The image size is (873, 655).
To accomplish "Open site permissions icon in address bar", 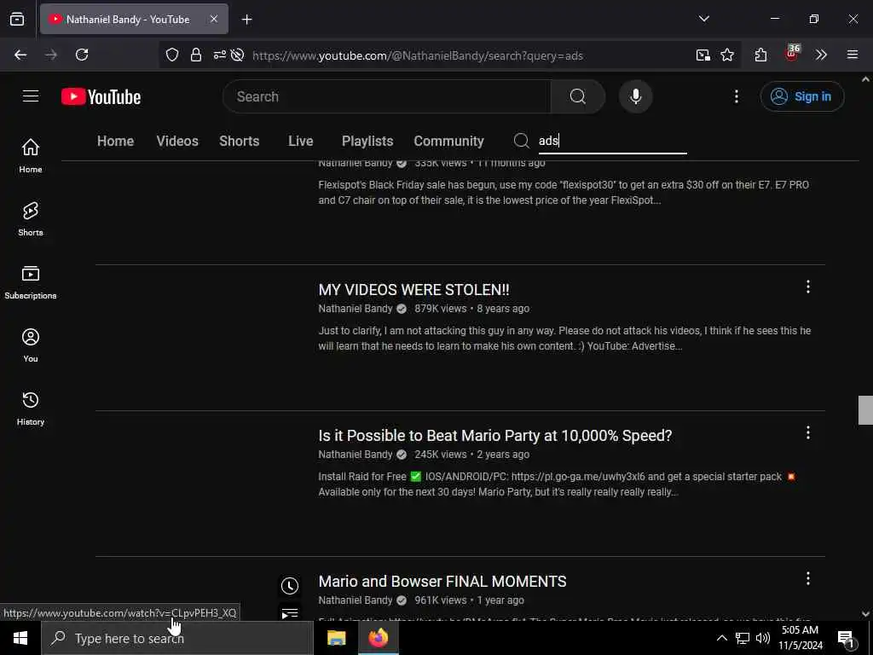I will 219,55.
